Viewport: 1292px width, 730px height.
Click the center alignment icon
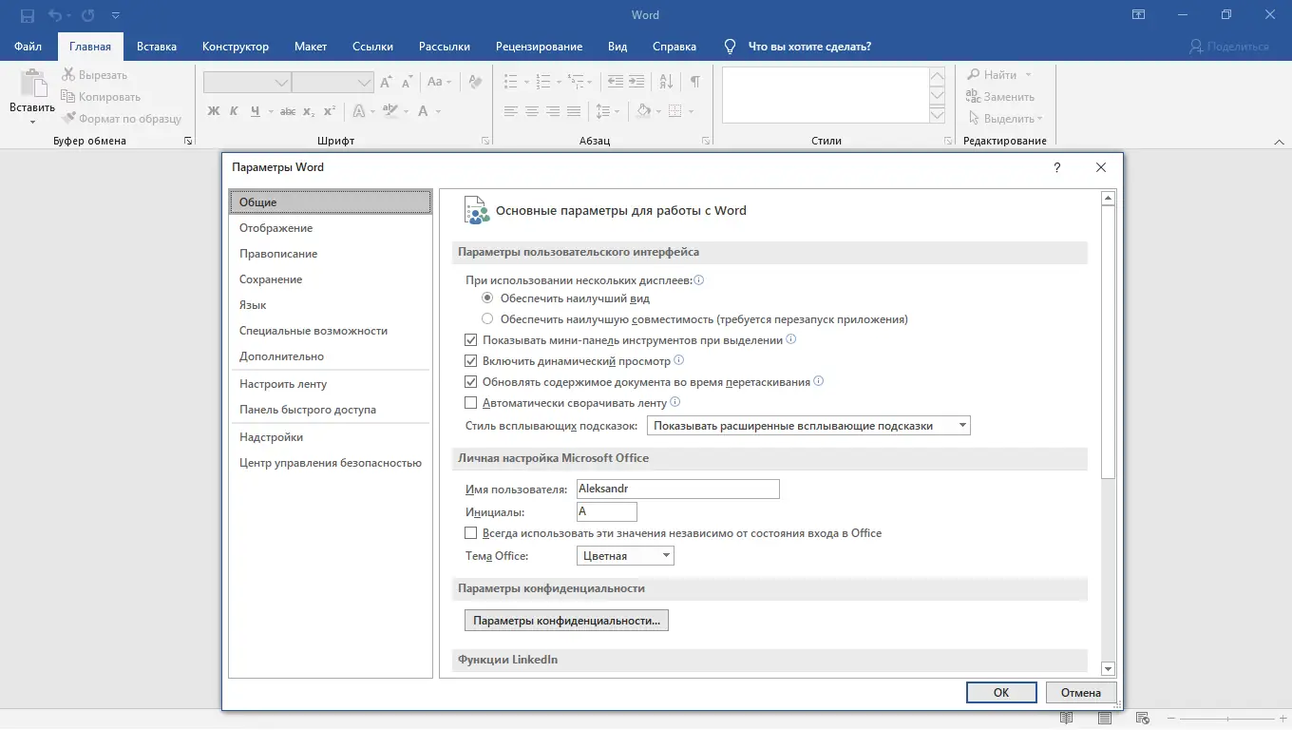click(532, 111)
